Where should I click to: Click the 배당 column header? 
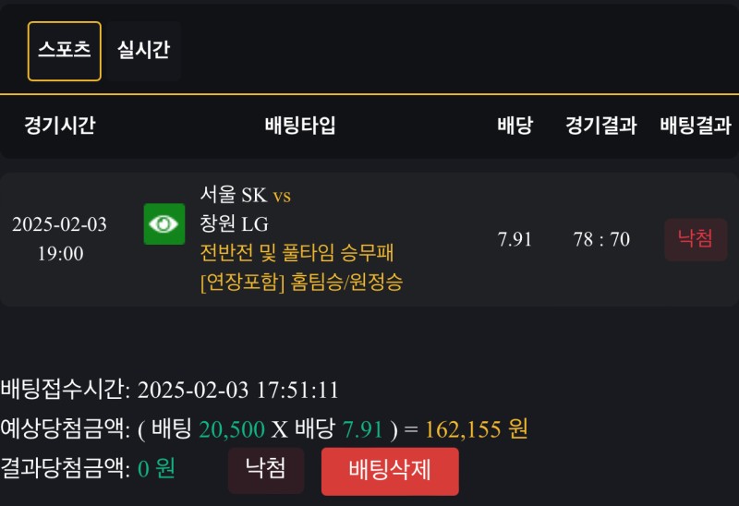tap(515, 126)
